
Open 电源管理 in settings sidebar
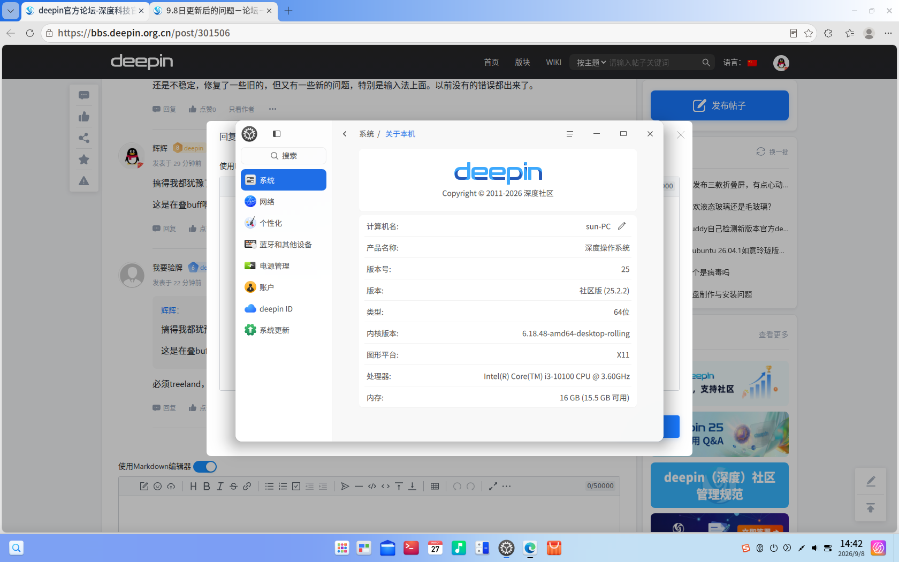pyautogui.click(x=283, y=266)
